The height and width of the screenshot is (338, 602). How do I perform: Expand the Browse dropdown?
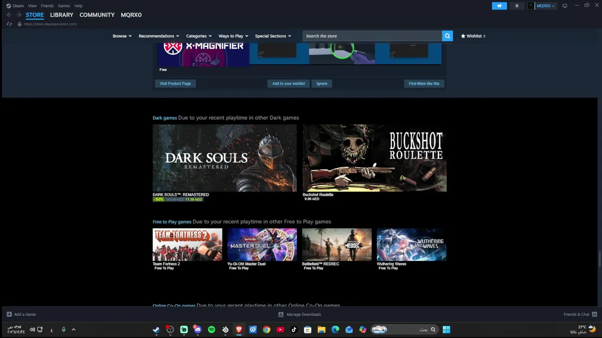(x=122, y=36)
